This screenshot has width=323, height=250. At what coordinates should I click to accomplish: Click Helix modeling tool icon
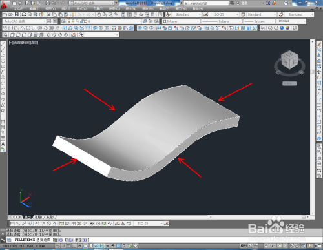52,28
